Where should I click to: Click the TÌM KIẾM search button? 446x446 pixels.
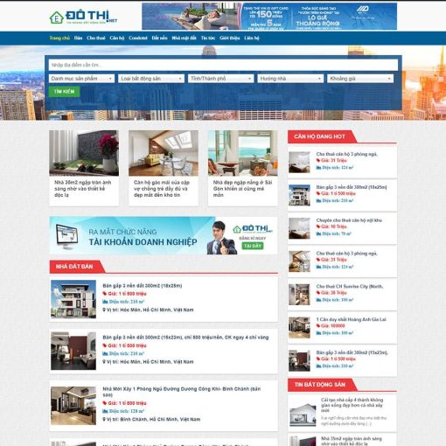[64, 92]
